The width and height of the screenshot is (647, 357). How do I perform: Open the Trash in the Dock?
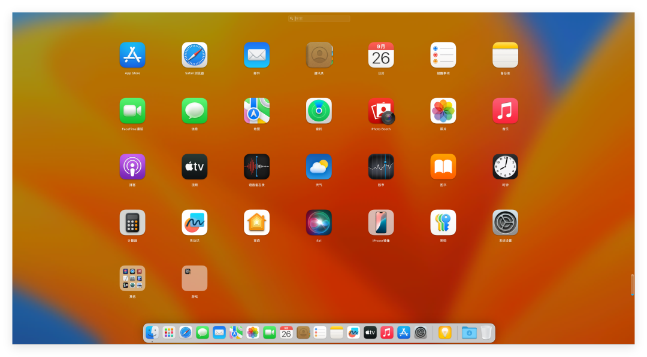pos(486,332)
